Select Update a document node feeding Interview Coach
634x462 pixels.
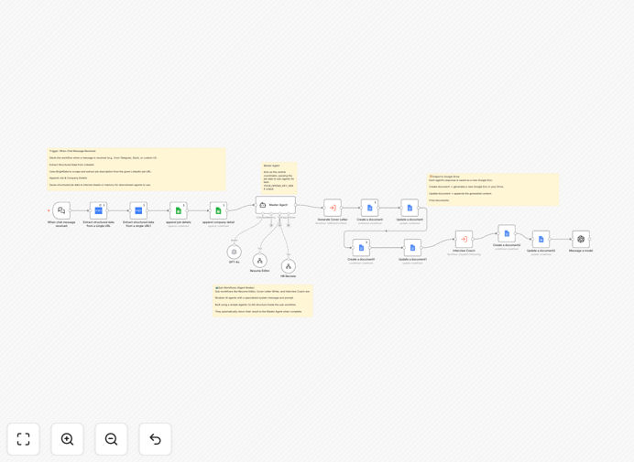[412, 248]
